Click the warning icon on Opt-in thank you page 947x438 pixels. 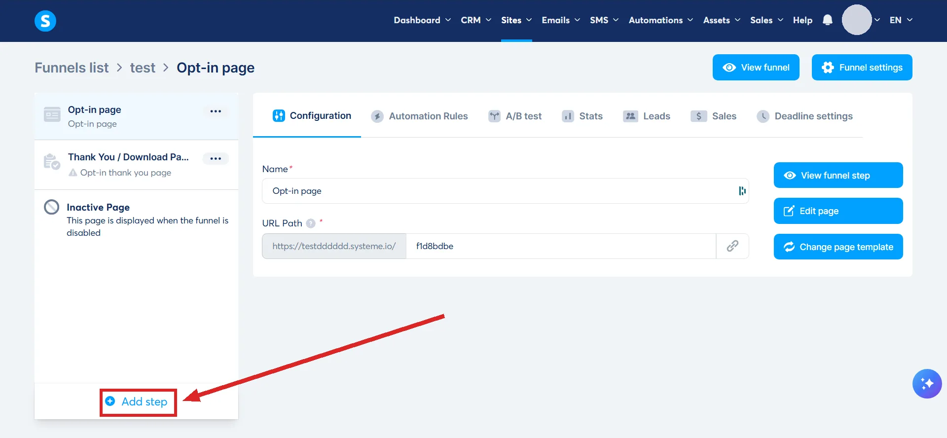(x=73, y=173)
